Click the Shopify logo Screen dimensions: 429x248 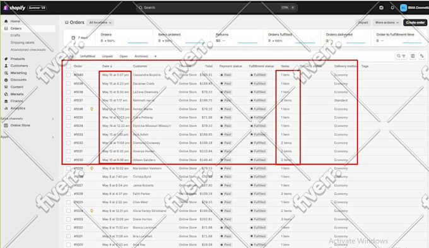pyautogui.click(x=15, y=8)
